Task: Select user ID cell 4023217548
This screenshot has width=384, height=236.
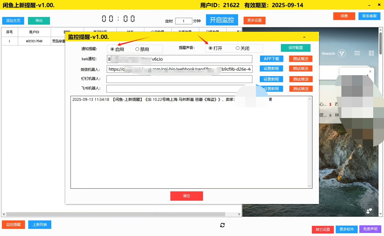Action: click(x=34, y=41)
